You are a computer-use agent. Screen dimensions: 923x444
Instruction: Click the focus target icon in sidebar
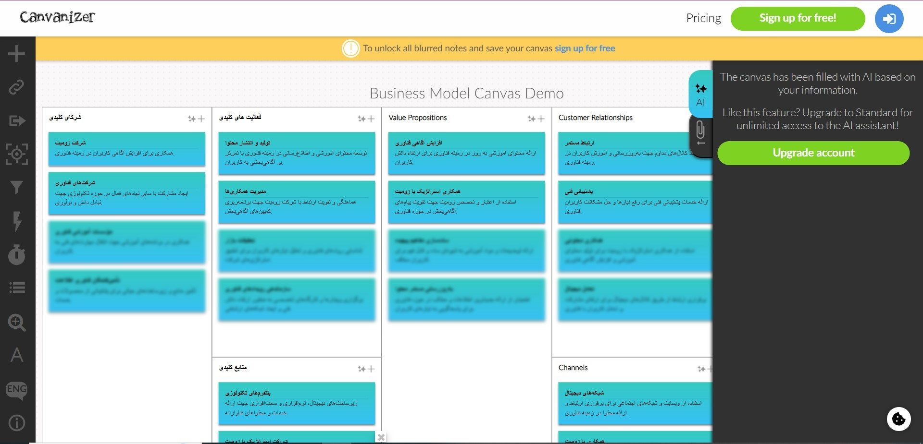(17, 154)
